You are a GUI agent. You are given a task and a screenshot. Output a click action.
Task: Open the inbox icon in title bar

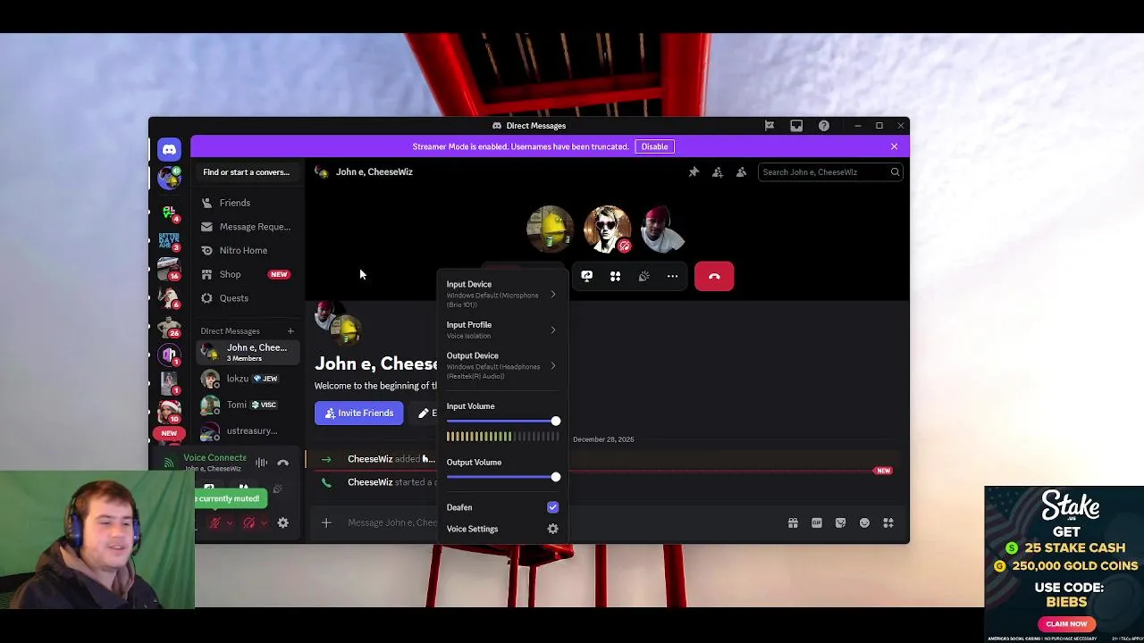[796, 126]
